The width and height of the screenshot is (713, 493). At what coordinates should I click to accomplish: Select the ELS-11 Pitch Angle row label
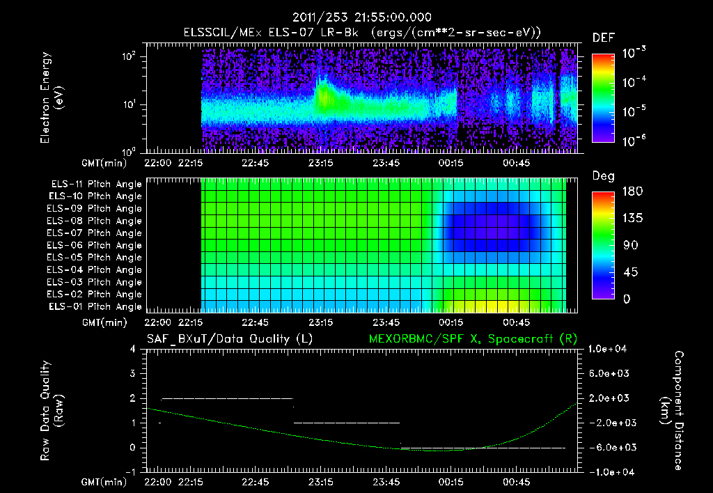click(x=96, y=185)
